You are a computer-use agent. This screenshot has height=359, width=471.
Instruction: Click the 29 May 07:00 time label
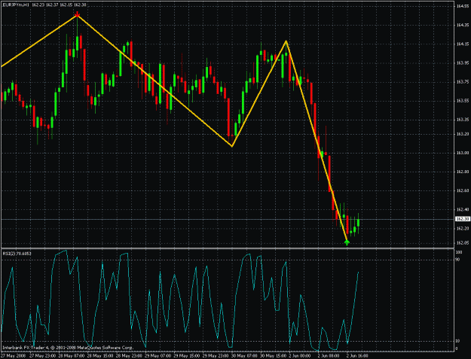click(x=158, y=356)
